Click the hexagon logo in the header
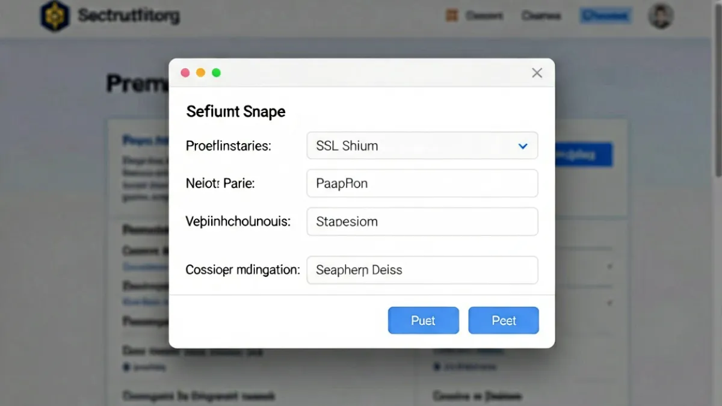Image resolution: width=722 pixels, height=406 pixels. [x=54, y=16]
